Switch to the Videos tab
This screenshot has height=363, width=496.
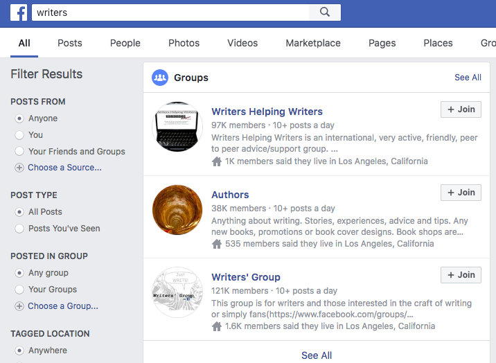point(242,43)
